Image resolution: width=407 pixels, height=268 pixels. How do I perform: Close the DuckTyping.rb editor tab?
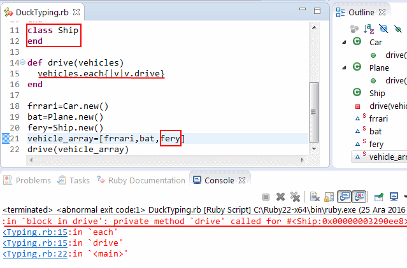[76, 12]
